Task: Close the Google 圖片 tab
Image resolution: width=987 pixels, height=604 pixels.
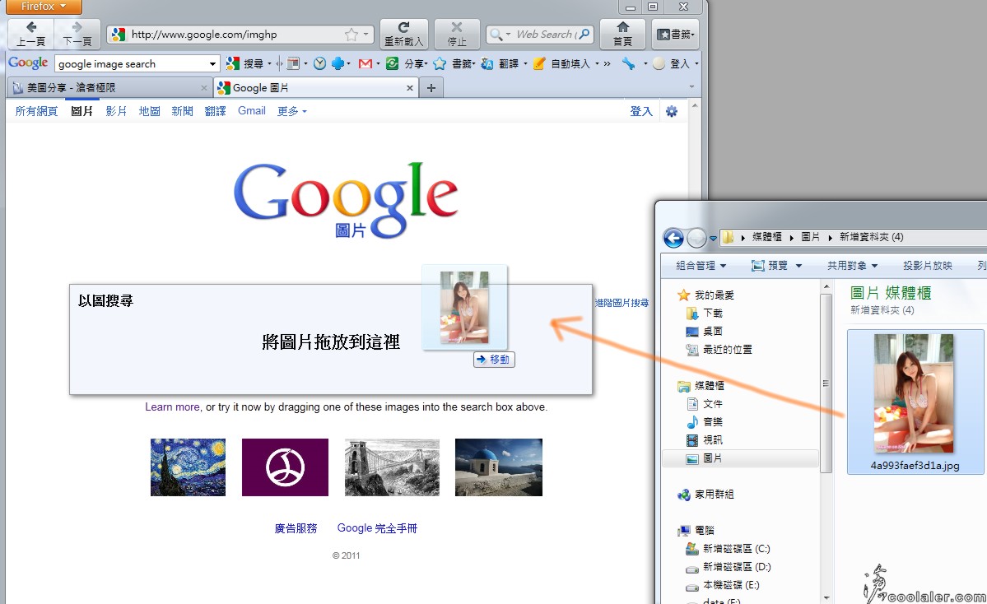Action: point(410,88)
